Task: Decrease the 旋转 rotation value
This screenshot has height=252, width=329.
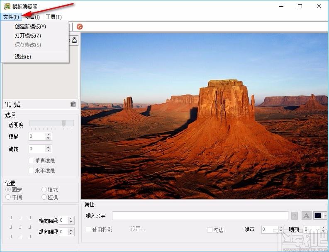Action: point(49,151)
